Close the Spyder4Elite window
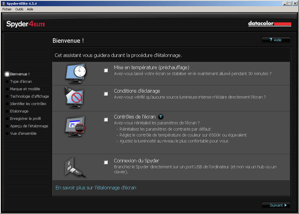This screenshot has width=299, height=214. pos(295,3)
